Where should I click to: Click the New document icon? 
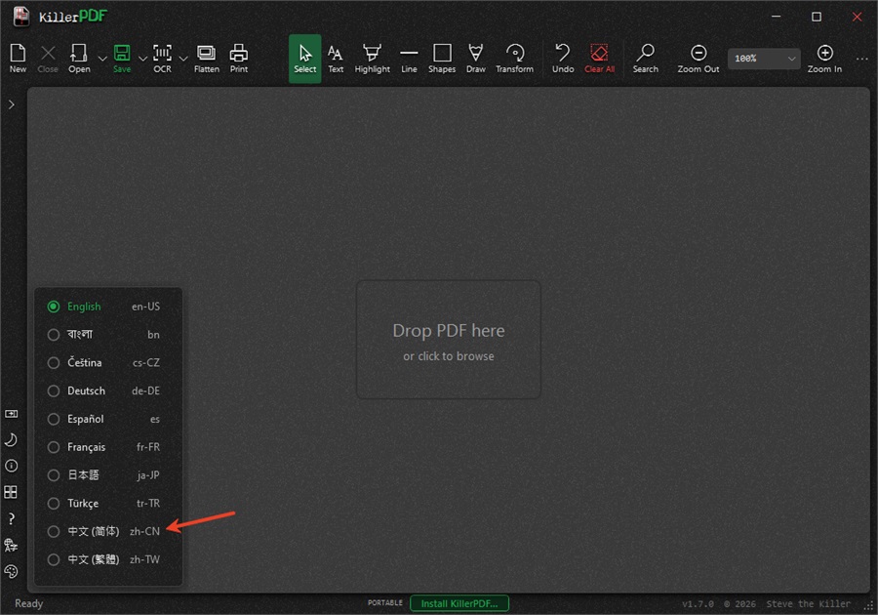point(18,59)
